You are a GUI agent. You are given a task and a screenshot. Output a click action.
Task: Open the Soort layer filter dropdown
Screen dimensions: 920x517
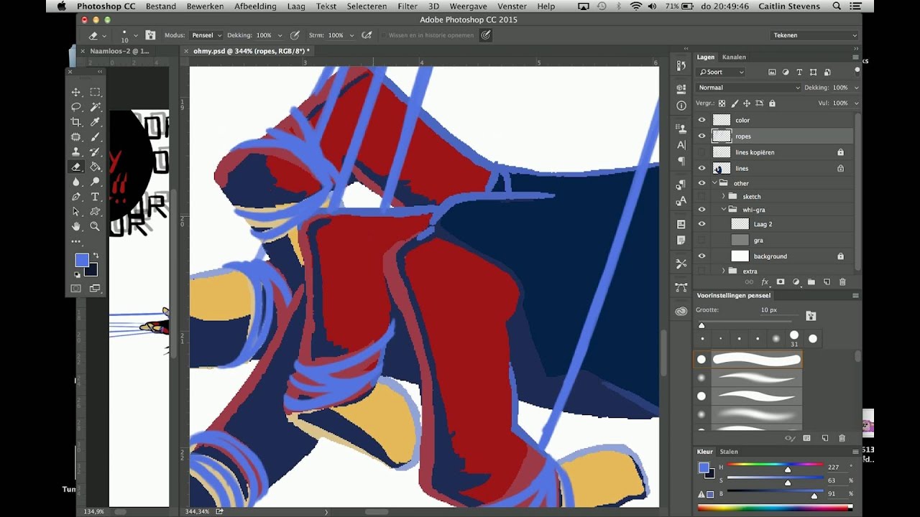[x=721, y=72]
